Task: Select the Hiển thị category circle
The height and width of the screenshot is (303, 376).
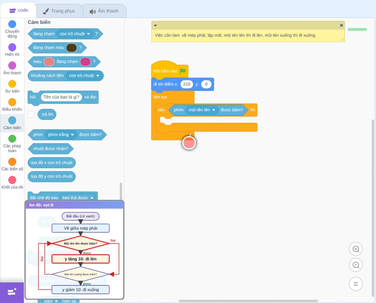Action: [x=12, y=47]
